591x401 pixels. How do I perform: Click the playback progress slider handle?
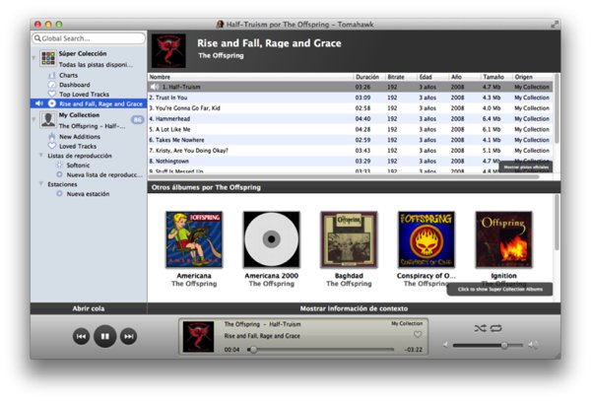[x=254, y=350]
